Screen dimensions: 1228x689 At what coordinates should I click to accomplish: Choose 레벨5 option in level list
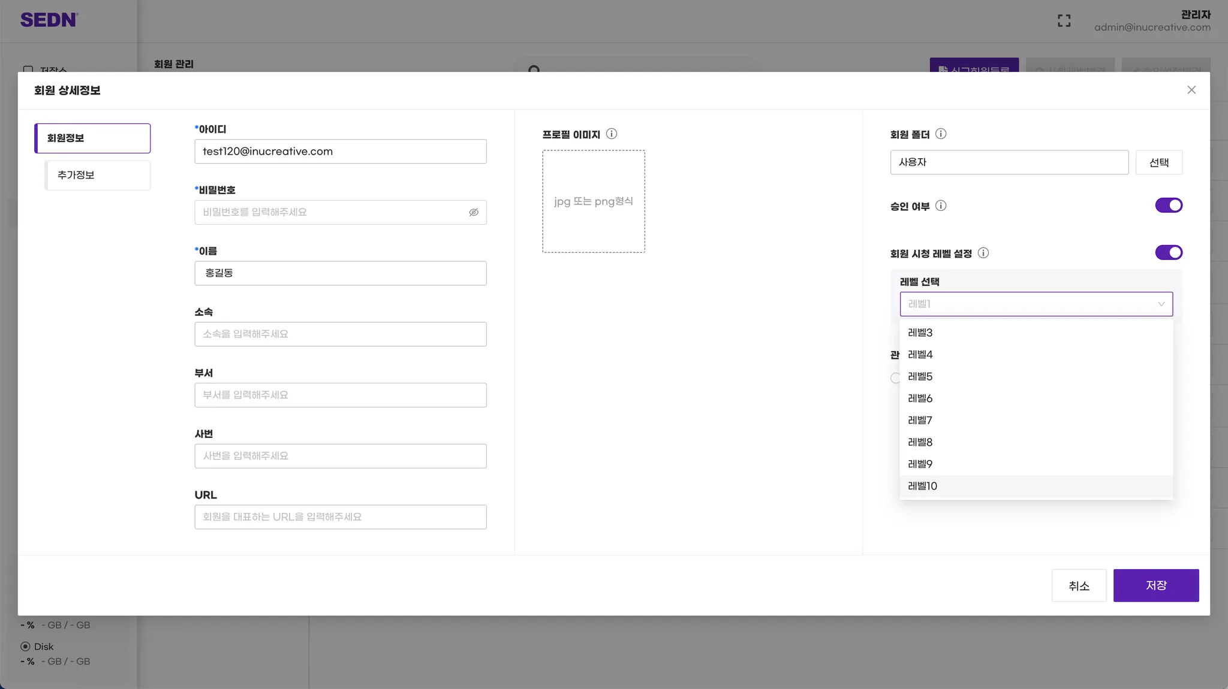920,376
